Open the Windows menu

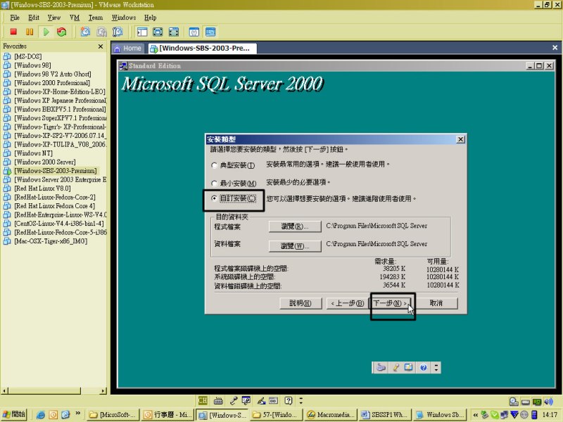[124, 17]
